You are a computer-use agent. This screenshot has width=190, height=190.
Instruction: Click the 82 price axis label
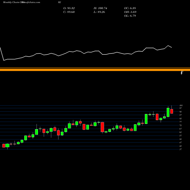[x=180, y=119]
